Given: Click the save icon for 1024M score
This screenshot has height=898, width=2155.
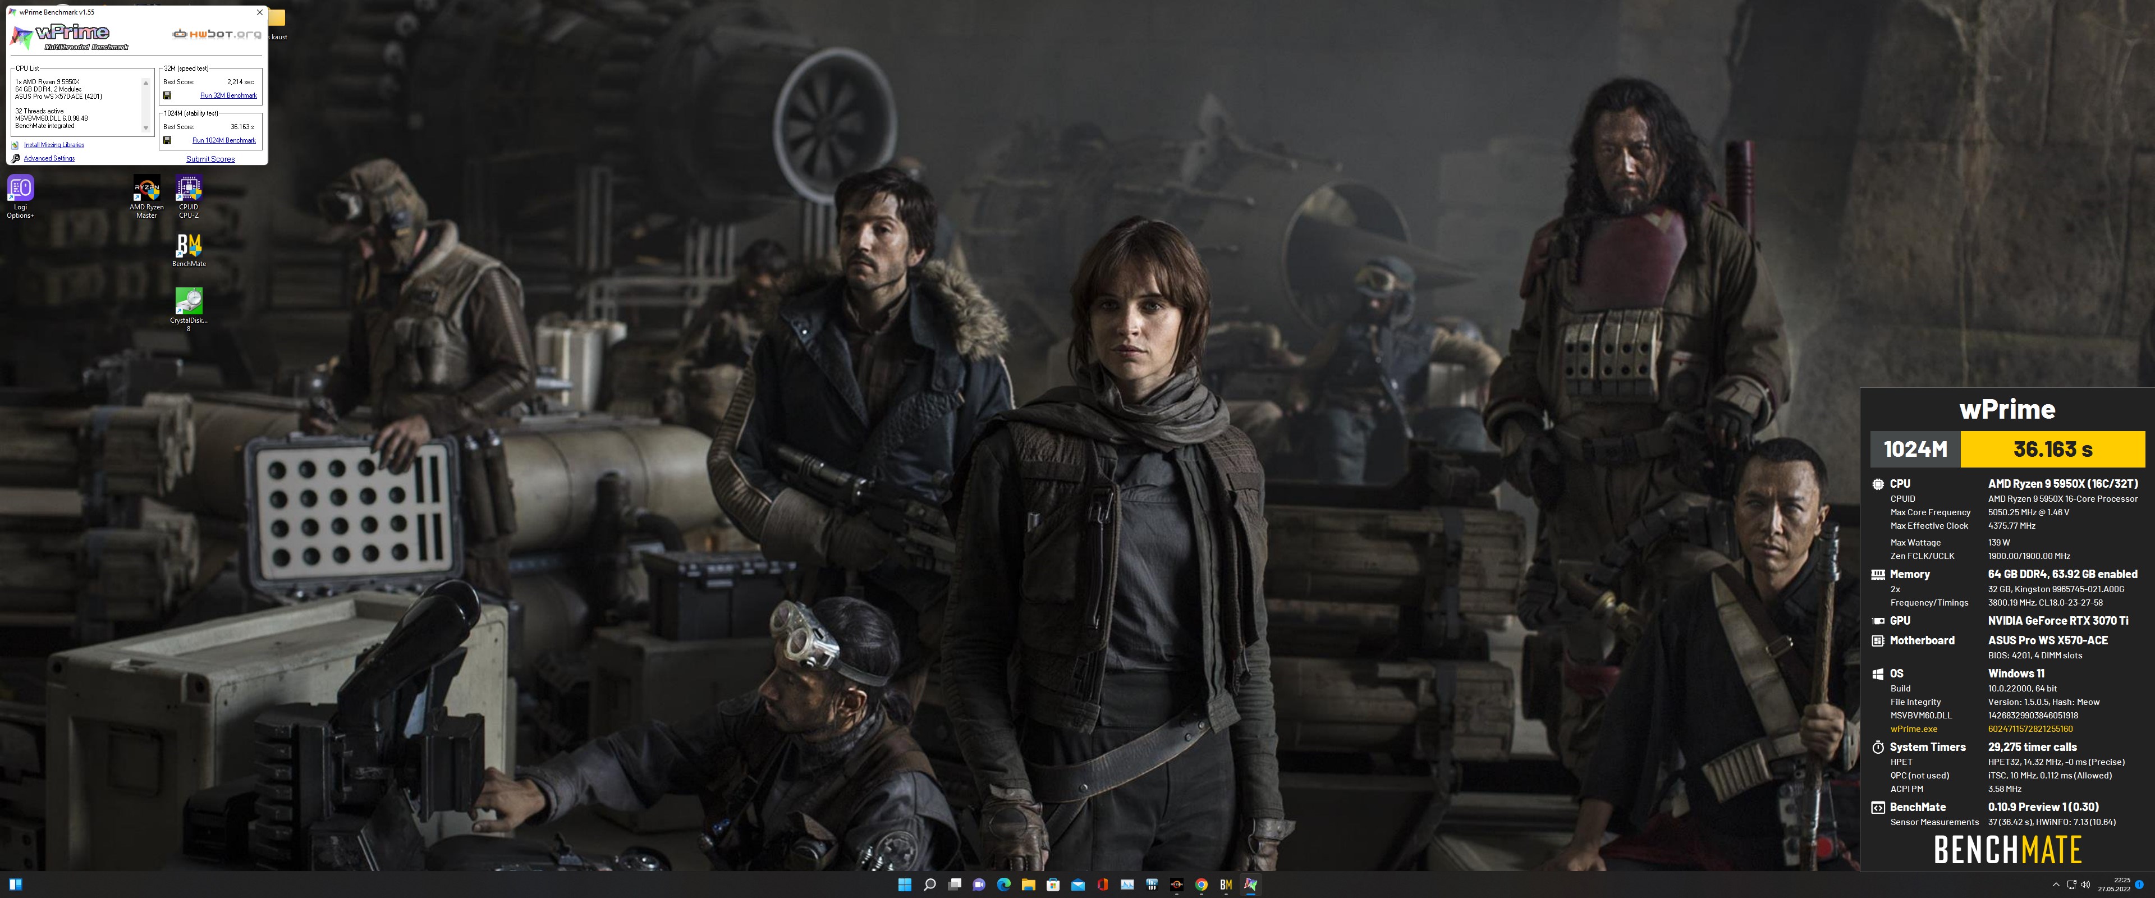Looking at the screenshot, I should 167,141.
